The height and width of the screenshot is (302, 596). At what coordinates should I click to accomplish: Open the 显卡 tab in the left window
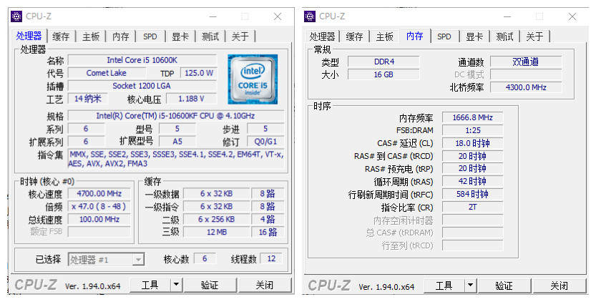pyautogui.click(x=180, y=36)
